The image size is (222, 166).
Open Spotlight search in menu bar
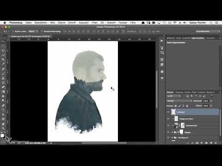pyautogui.click(x=211, y=23)
